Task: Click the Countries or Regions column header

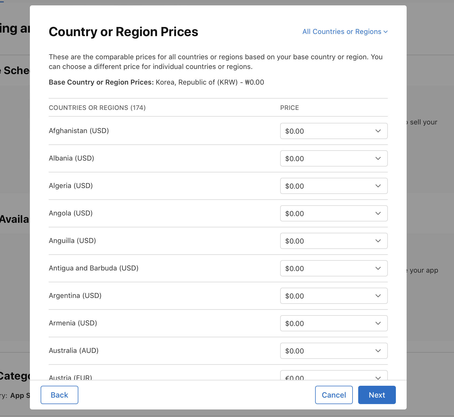Action: (x=97, y=108)
